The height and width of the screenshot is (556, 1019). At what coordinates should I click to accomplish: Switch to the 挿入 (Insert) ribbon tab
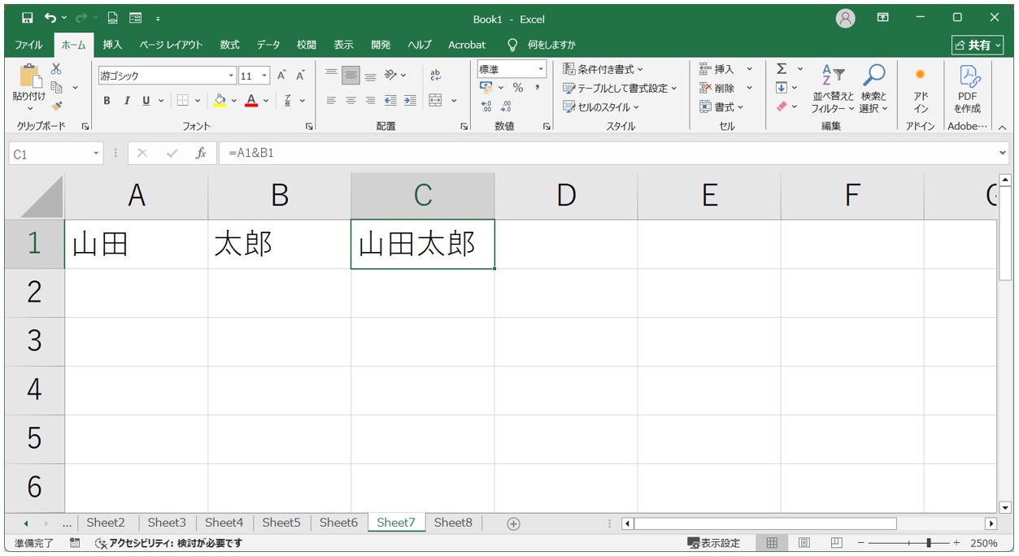pos(112,45)
